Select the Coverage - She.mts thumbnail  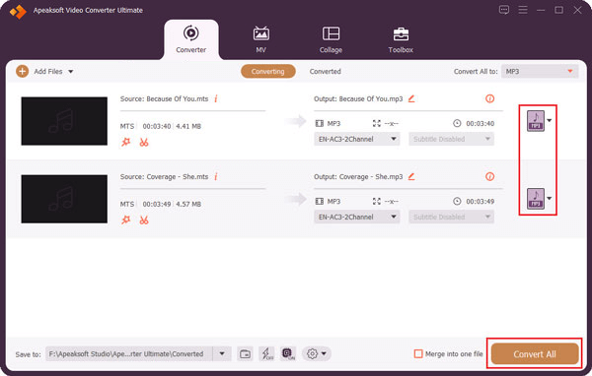tap(64, 199)
